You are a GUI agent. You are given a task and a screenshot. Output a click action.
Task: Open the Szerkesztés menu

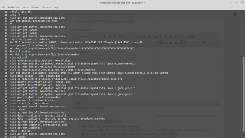click(x=13, y=7)
